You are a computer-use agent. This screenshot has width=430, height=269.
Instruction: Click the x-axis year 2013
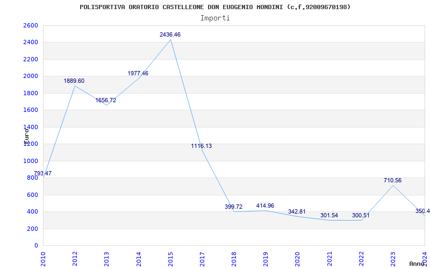click(106, 259)
